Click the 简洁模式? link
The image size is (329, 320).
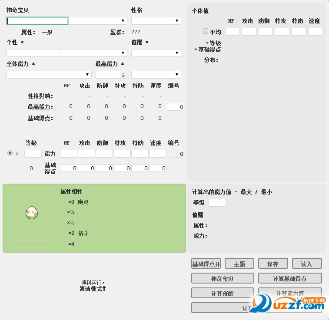pos(93,289)
